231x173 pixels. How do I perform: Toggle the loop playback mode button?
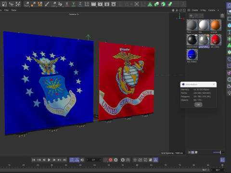pos(72,160)
